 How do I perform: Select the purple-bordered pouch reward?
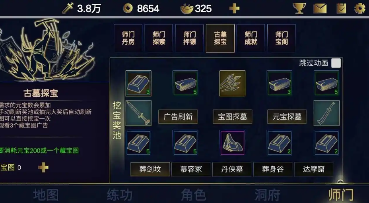(x=232, y=143)
